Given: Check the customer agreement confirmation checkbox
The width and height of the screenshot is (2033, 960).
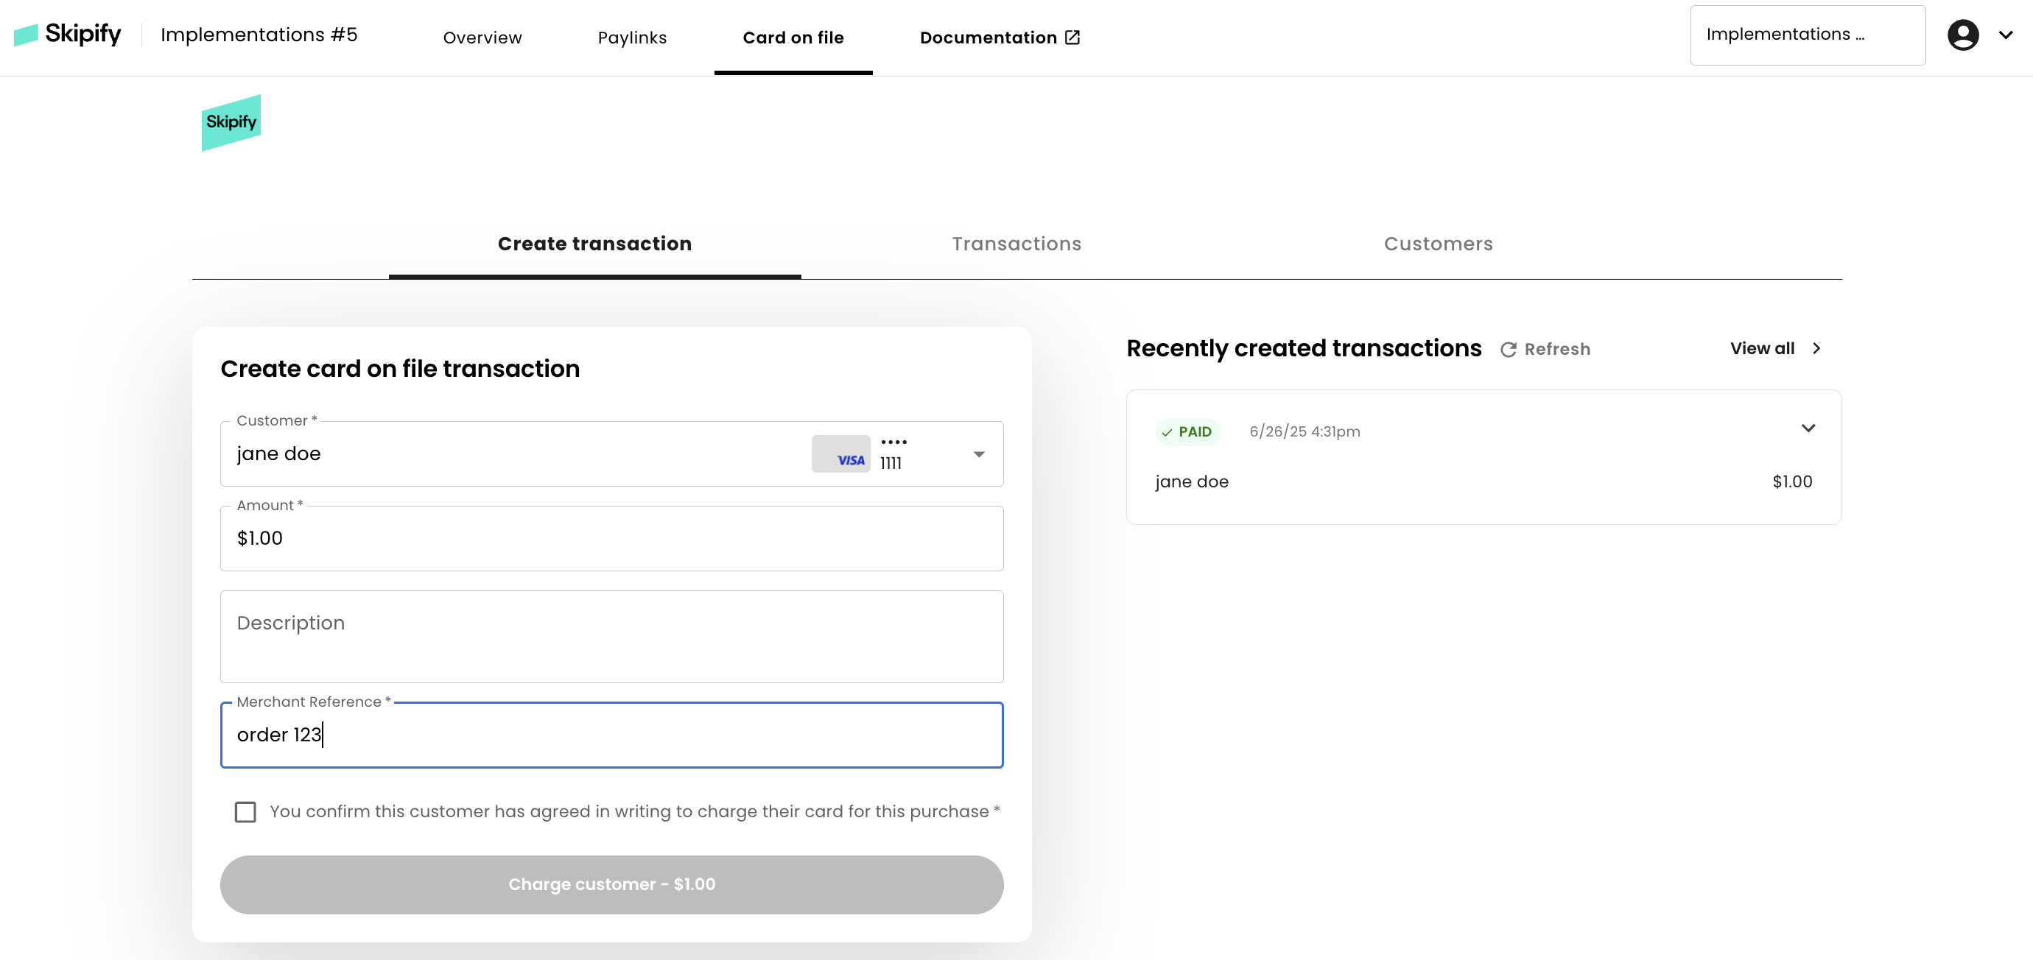Looking at the screenshot, I should click(x=245, y=812).
